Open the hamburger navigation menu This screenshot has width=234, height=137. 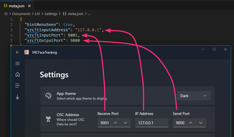click(x=18, y=63)
